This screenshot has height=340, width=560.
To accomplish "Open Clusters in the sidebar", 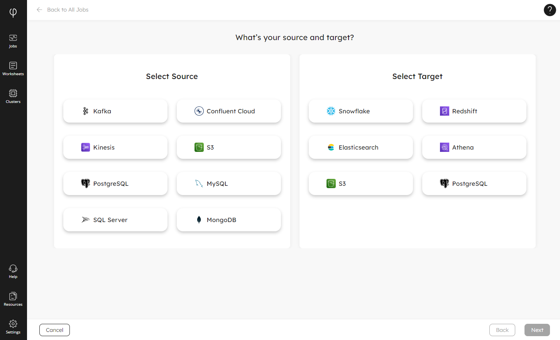I will (x=13, y=96).
